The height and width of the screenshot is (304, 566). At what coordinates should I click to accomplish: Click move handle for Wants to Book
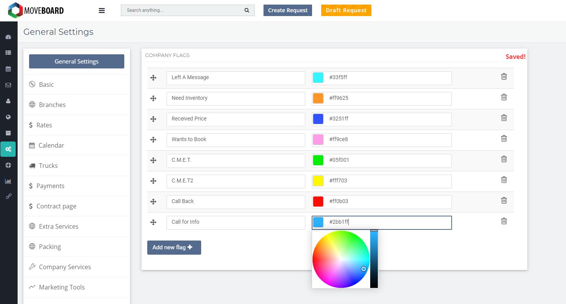pos(153,140)
